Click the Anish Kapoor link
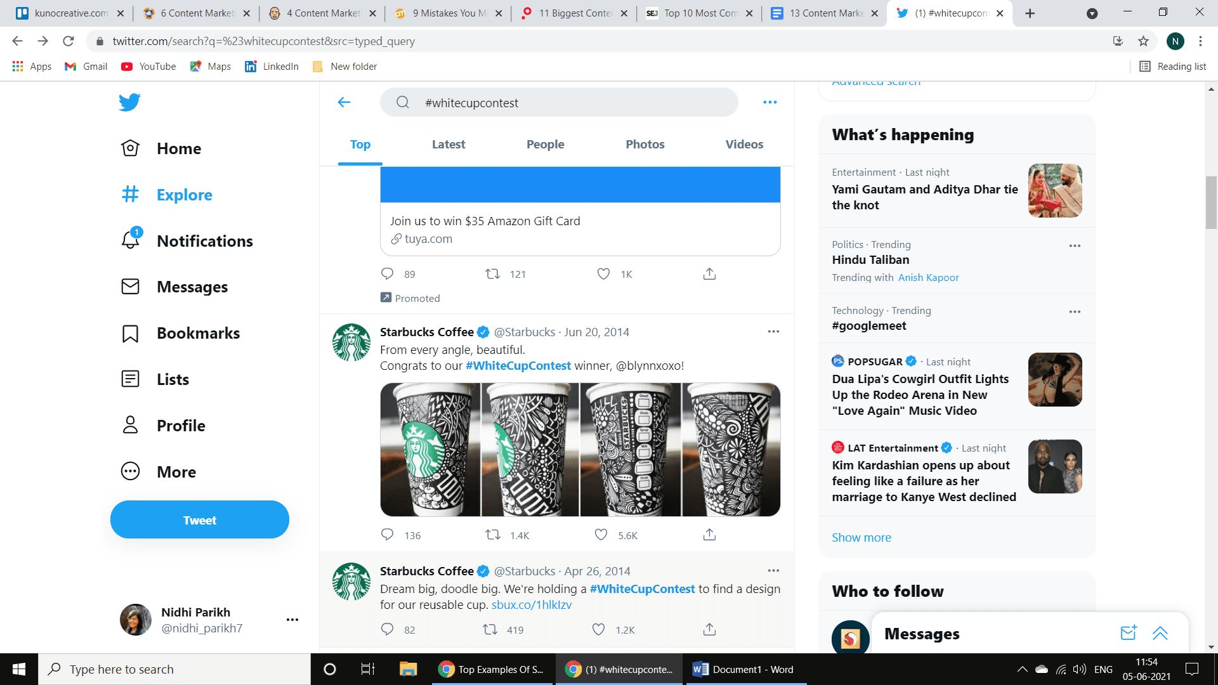 (928, 278)
